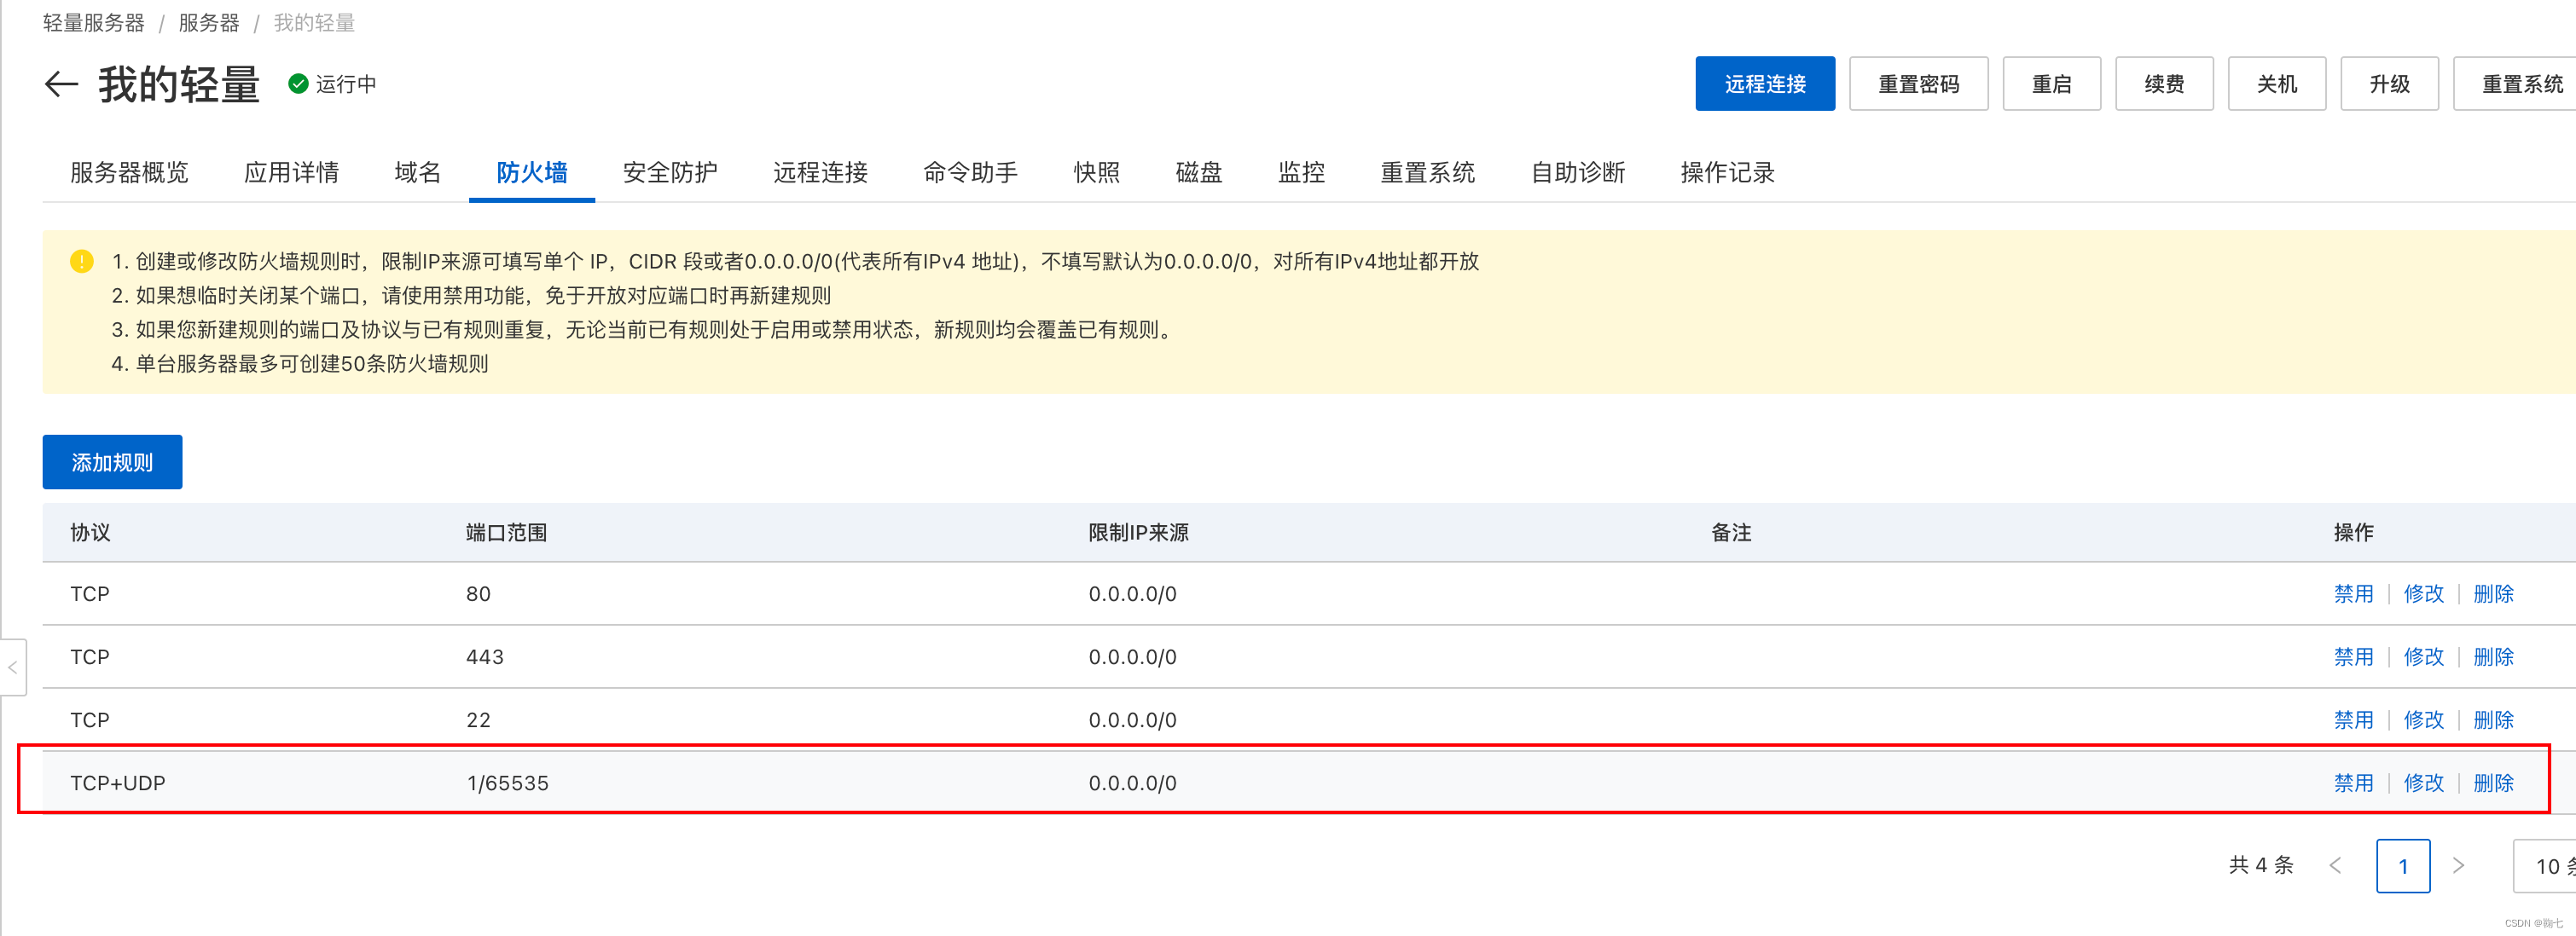Modify the port 22 rule
Viewport: 2576px width, 936px height.
point(2423,720)
